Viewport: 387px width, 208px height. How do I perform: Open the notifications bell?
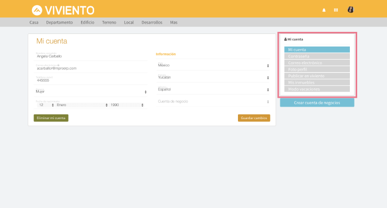[x=324, y=10]
